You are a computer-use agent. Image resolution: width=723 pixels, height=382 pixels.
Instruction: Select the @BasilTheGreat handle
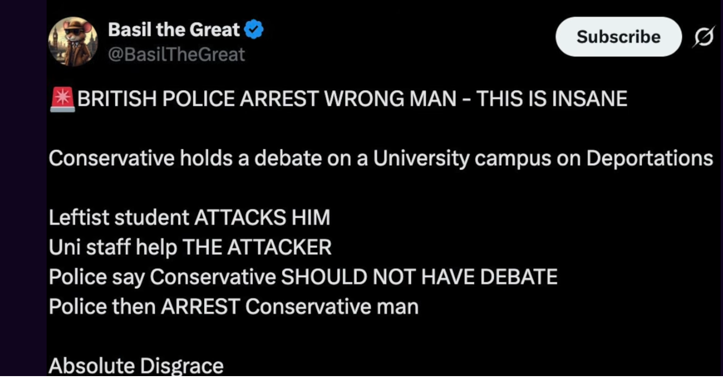pos(176,54)
